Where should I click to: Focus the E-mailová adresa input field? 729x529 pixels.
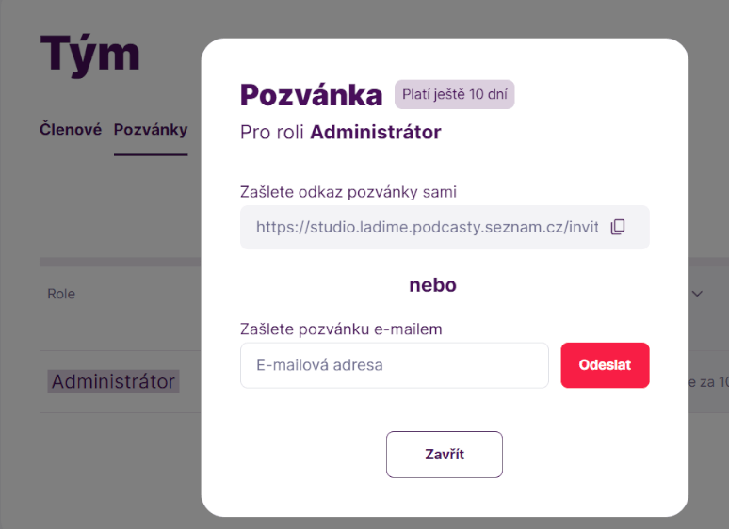pyautogui.click(x=394, y=365)
